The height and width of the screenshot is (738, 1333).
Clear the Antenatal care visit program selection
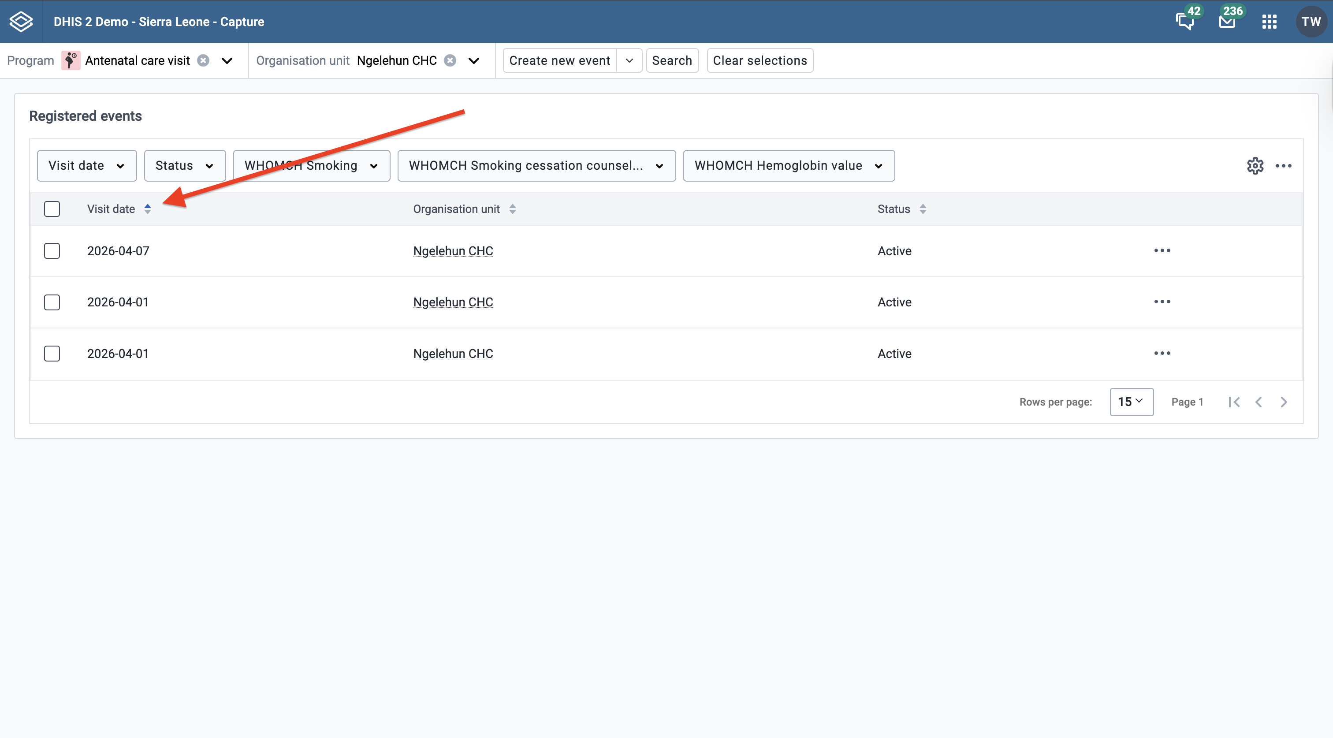(203, 60)
